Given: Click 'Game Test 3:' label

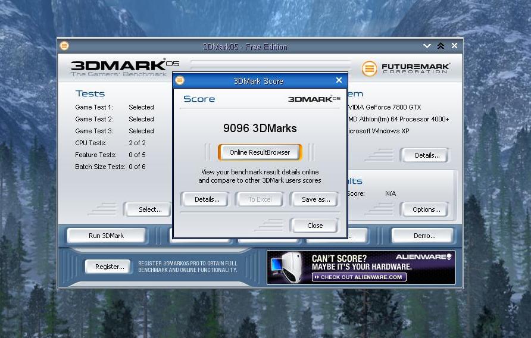Looking at the screenshot, I should point(94,131).
